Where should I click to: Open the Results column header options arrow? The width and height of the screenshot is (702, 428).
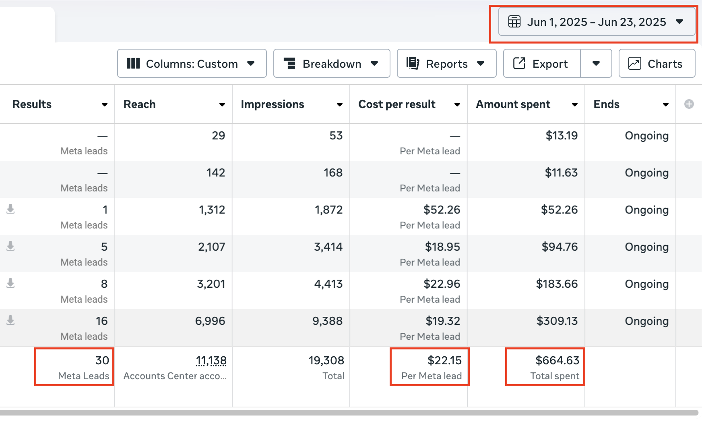105,104
